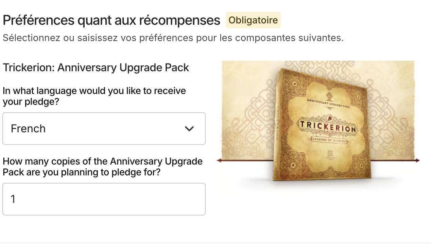Screen dimensions: 431x249
Task: Click the chevron arrow in the language selector
Action: pyautogui.click(x=189, y=129)
